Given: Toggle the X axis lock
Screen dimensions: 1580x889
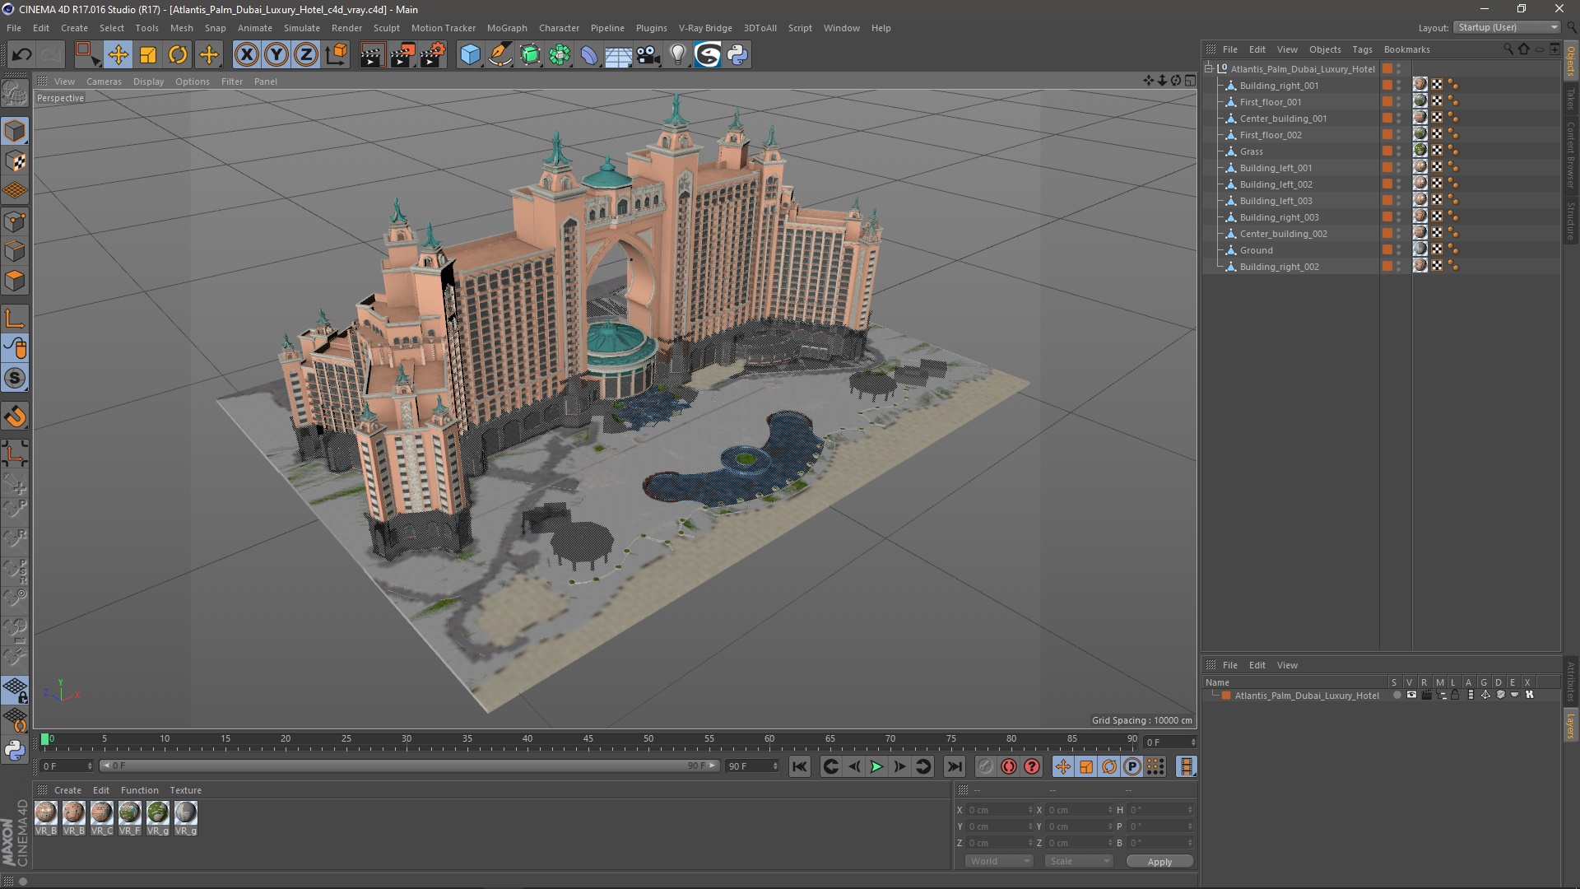Looking at the screenshot, I should [246, 55].
